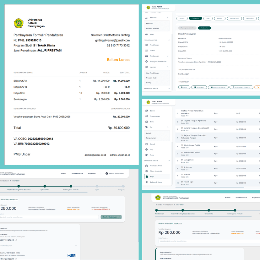This screenshot has width=260, height=260.
Task: Click the Reedem Kode Voucher button
Action: tap(111, 217)
